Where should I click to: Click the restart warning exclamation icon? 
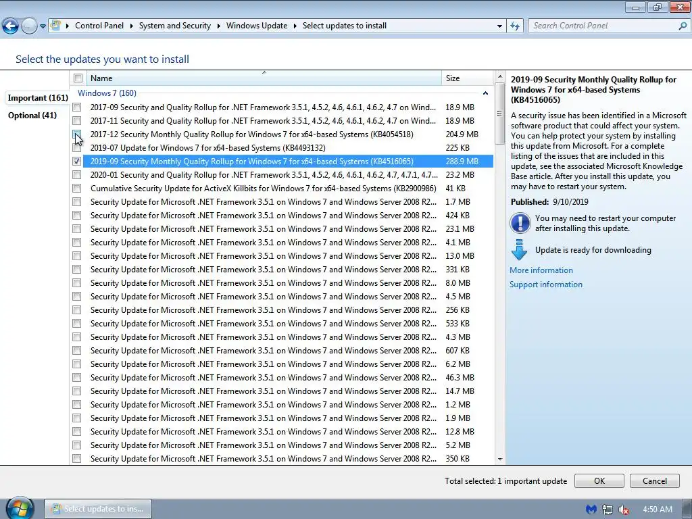(x=520, y=223)
